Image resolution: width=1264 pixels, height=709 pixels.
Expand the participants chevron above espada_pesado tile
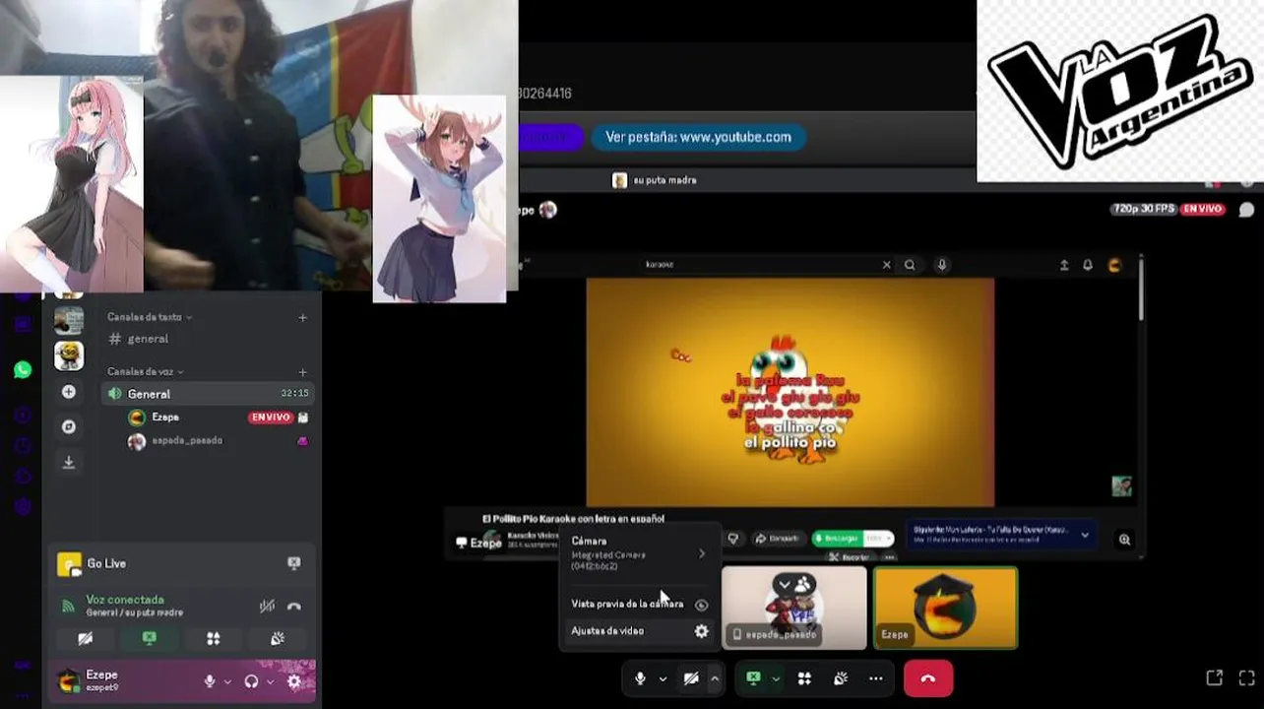(785, 584)
